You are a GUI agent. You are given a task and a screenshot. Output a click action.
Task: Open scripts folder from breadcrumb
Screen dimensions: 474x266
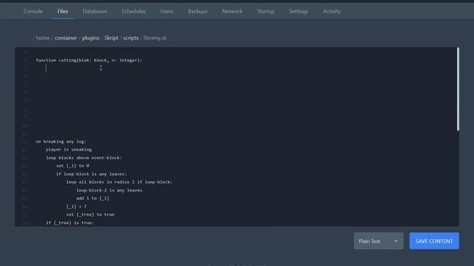coord(130,38)
